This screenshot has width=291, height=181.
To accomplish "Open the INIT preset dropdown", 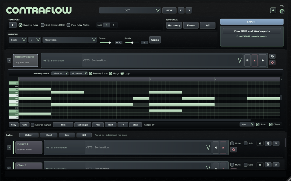I will (x=130, y=10).
